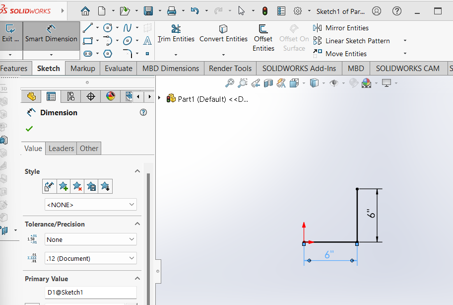Image resolution: width=453 pixels, height=305 pixels.
Task: Click Delete a Style icon
Action: 77,186
